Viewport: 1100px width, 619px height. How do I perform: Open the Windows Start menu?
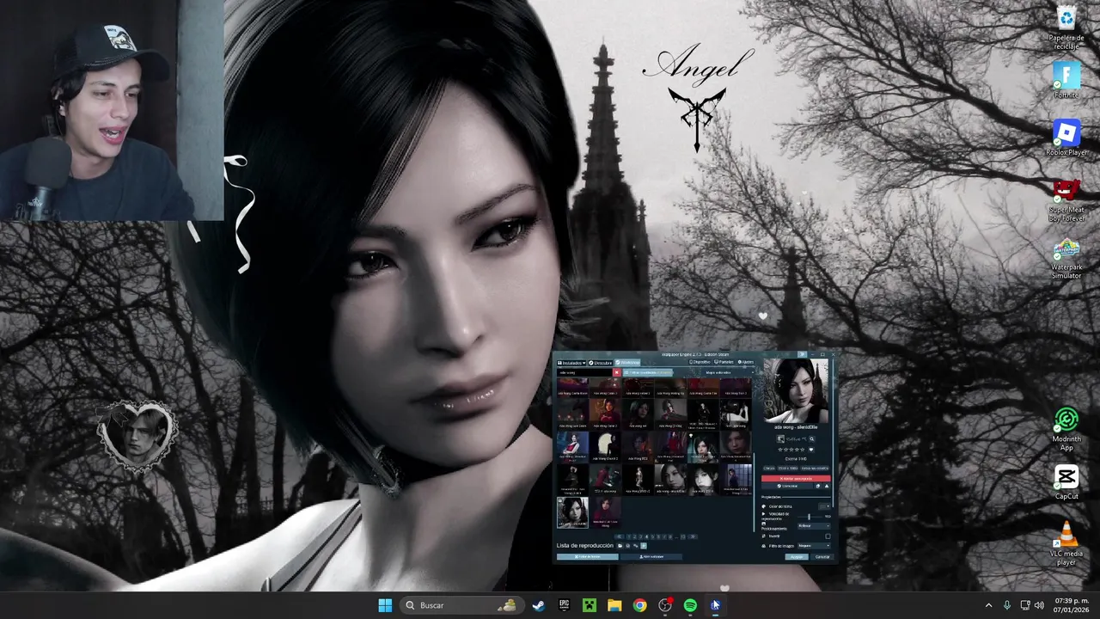click(385, 605)
